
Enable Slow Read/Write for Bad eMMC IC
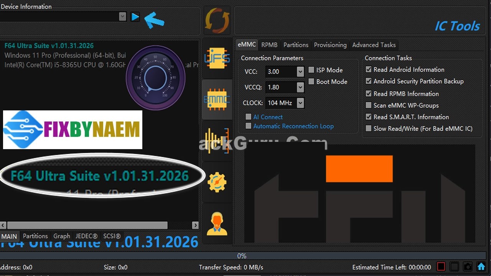369,129
